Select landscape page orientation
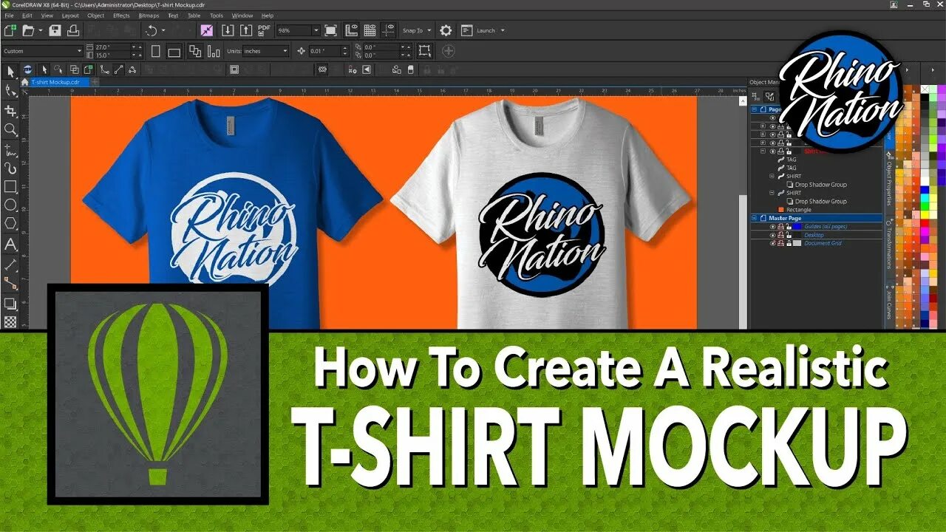 [174, 51]
